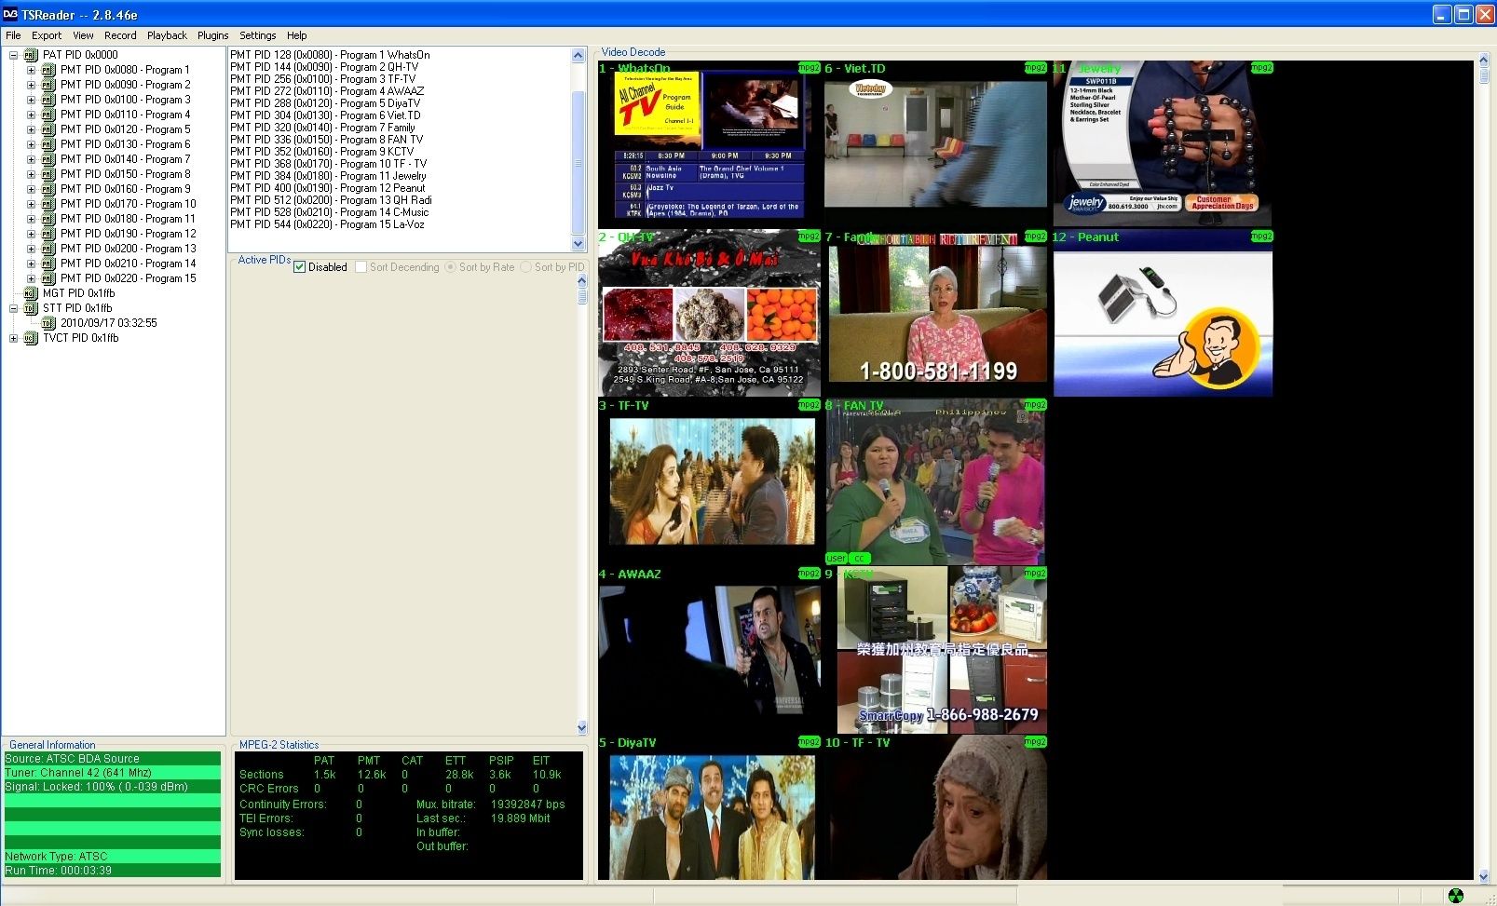
Task: Click the green user badge on FAN TV
Action: click(837, 559)
